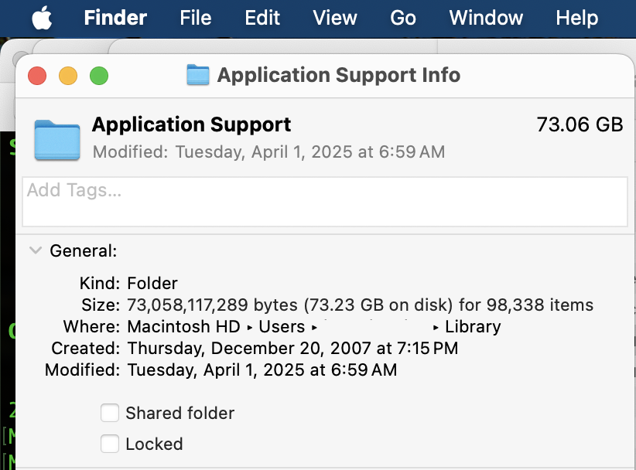
Task: Open the Edit menu
Action: 262,18
